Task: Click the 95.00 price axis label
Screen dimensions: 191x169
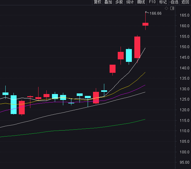Action: click(184, 162)
